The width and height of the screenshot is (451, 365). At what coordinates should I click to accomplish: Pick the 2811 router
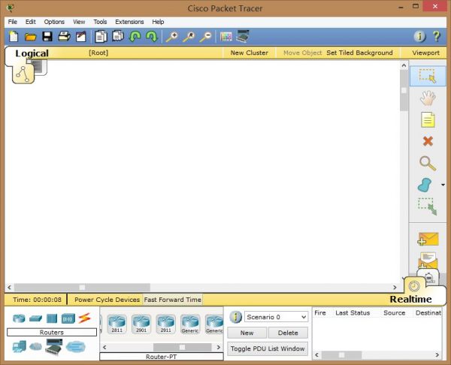(117, 324)
